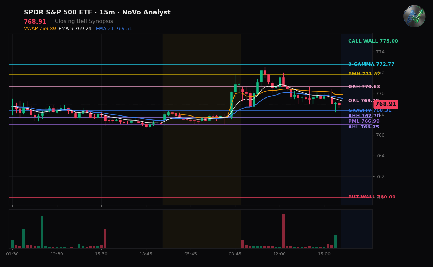This screenshot has width=433, height=267.
Task: Click the tallest red volume bar after 12:00
Action: pos(283,231)
